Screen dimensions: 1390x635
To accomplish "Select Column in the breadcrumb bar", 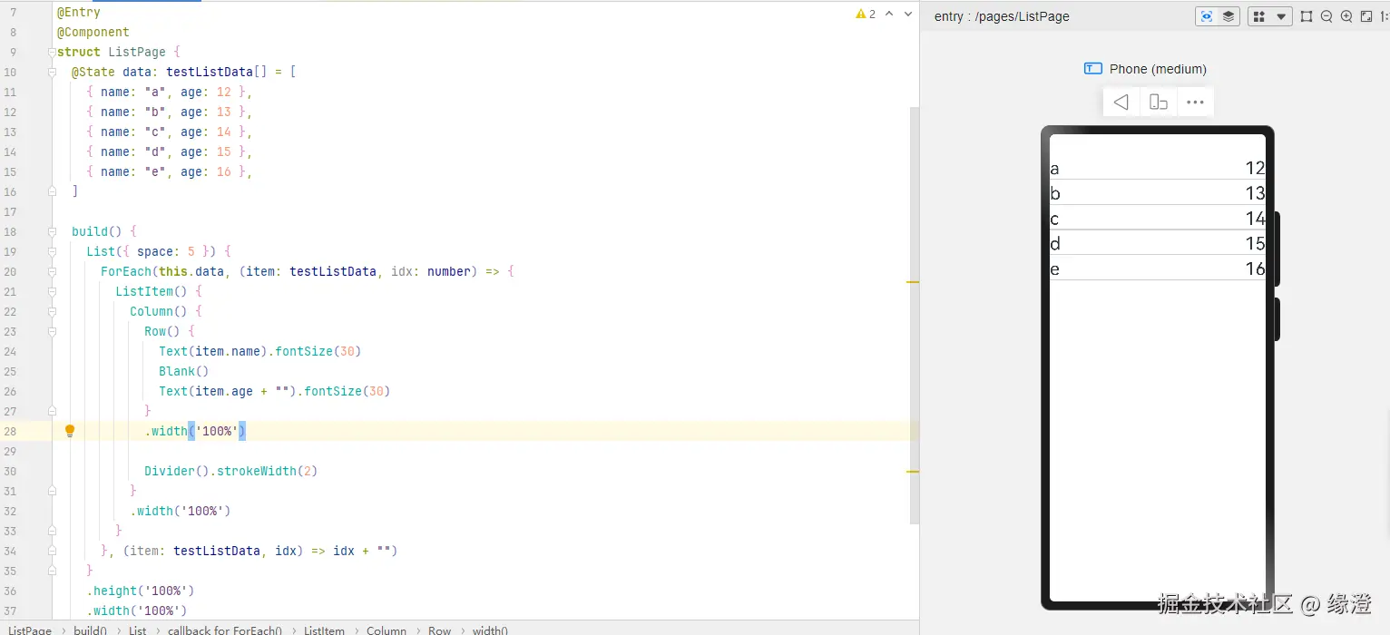I will pos(387,630).
